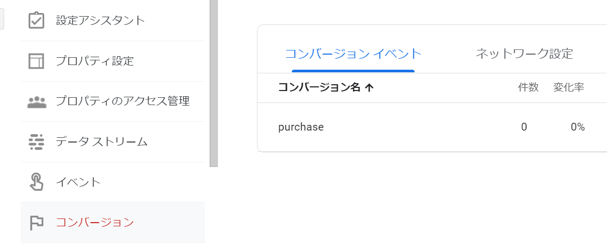
Task: Switch to the ネットワーク設定 tab
Action: pos(524,54)
